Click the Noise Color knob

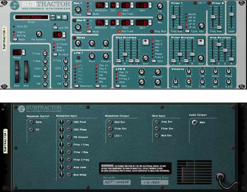click(92, 43)
